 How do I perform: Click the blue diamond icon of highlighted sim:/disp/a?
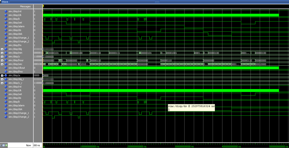point(6,75)
